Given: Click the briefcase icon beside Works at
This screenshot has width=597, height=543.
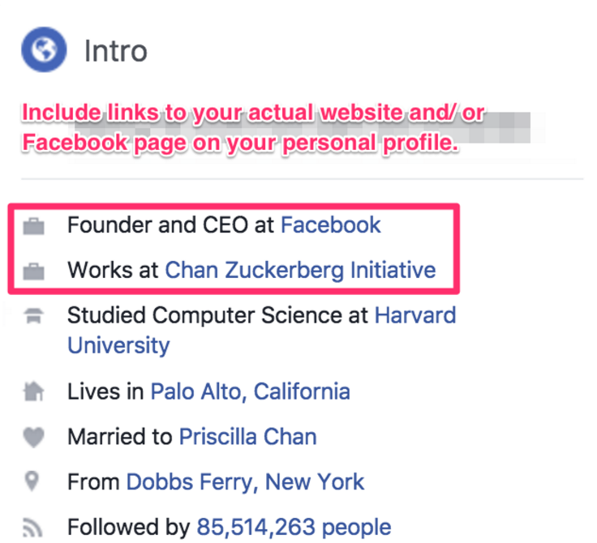Looking at the screenshot, I should click(x=33, y=271).
